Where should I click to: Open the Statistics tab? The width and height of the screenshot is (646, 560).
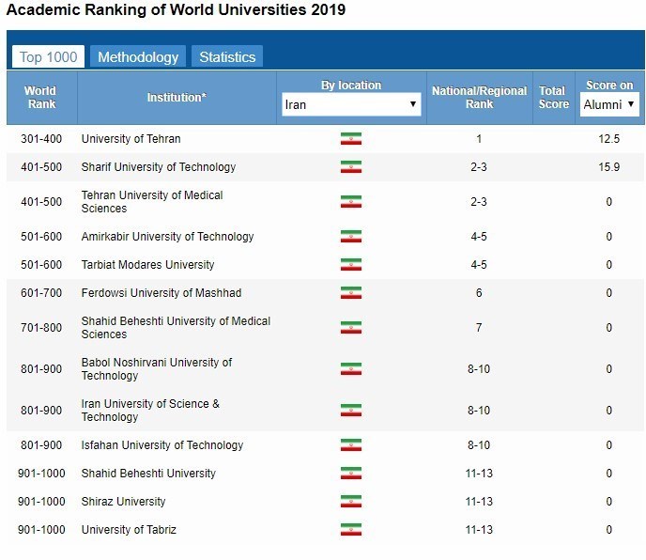tap(227, 57)
